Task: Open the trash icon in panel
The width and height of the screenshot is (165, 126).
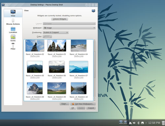Action: pyautogui.click(x=163, y=123)
